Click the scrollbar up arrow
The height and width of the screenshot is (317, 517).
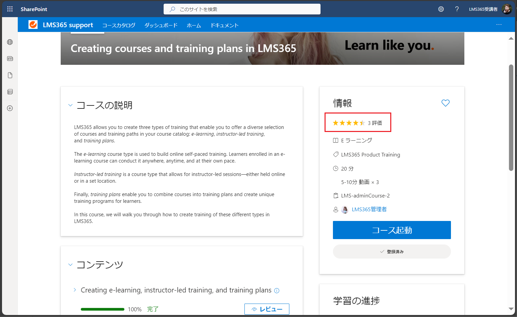coord(511,38)
